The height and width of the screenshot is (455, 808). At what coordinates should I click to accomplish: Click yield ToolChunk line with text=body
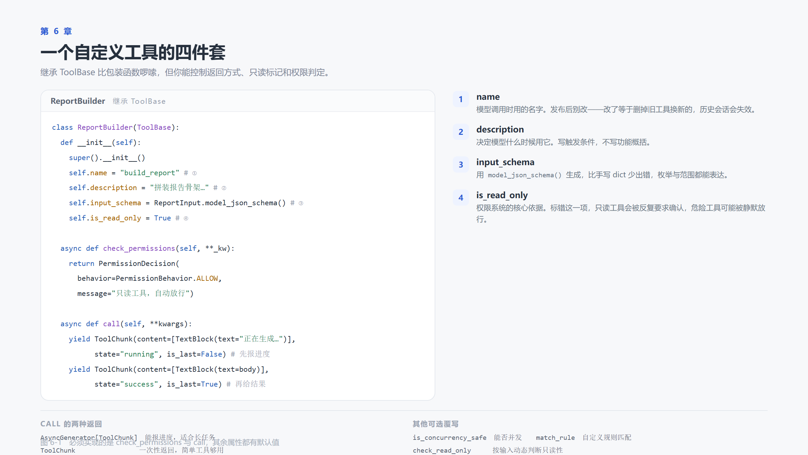pos(169,369)
